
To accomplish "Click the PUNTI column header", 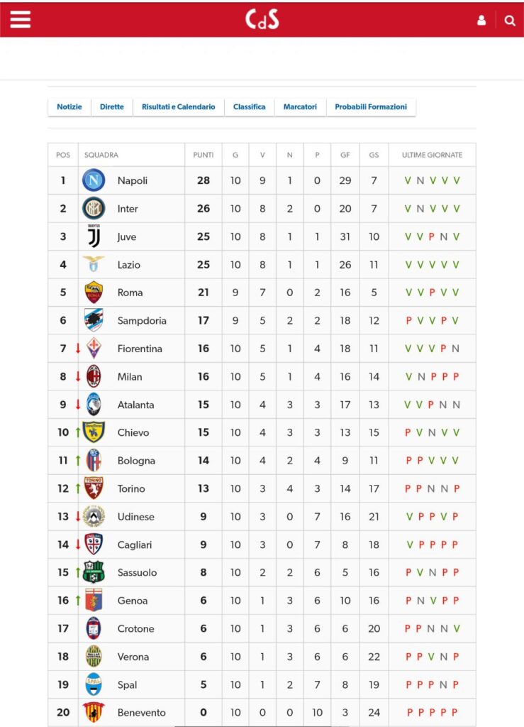I will (x=204, y=155).
